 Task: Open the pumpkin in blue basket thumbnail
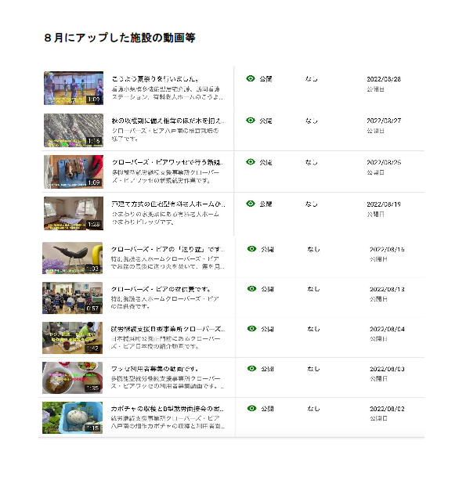pyautogui.click(x=73, y=417)
